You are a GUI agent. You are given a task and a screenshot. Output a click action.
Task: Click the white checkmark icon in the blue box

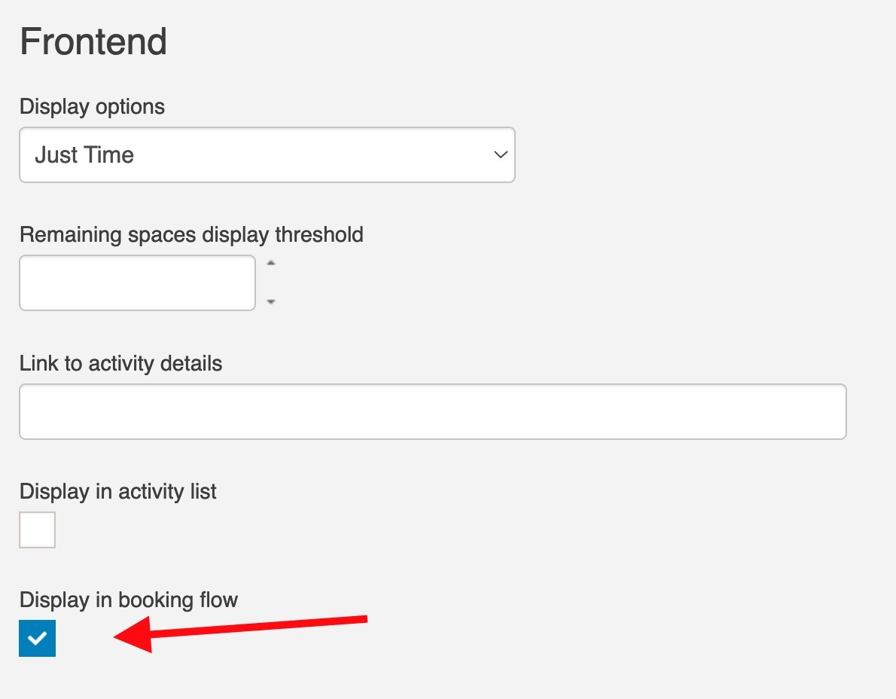click(x=37, y=638)
